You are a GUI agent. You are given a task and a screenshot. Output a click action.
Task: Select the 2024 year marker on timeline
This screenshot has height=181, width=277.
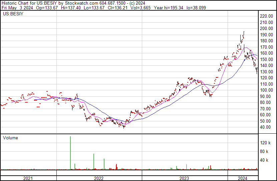(243, 178)
